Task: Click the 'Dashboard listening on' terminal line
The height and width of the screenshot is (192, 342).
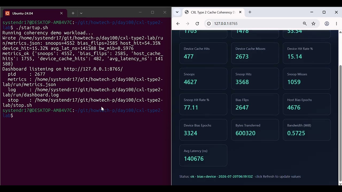Action: (63, 69)
